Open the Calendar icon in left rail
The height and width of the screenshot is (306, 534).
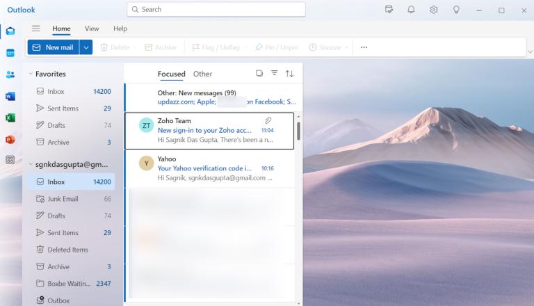[x=10, y=53]
